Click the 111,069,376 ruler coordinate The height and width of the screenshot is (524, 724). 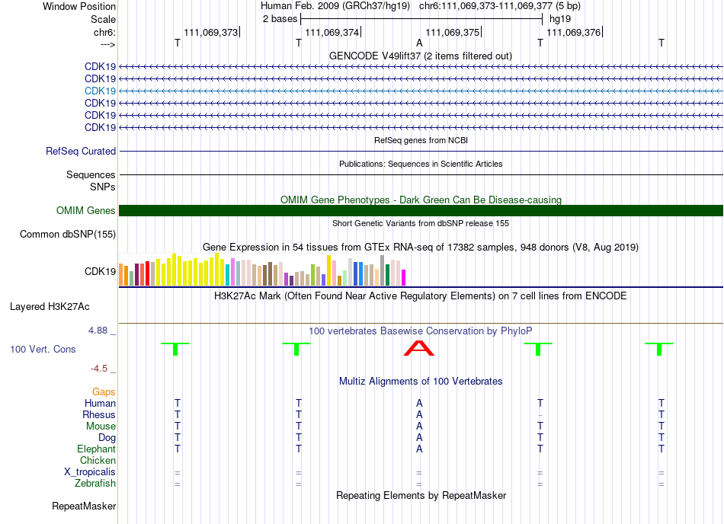[x=574, y=32]
